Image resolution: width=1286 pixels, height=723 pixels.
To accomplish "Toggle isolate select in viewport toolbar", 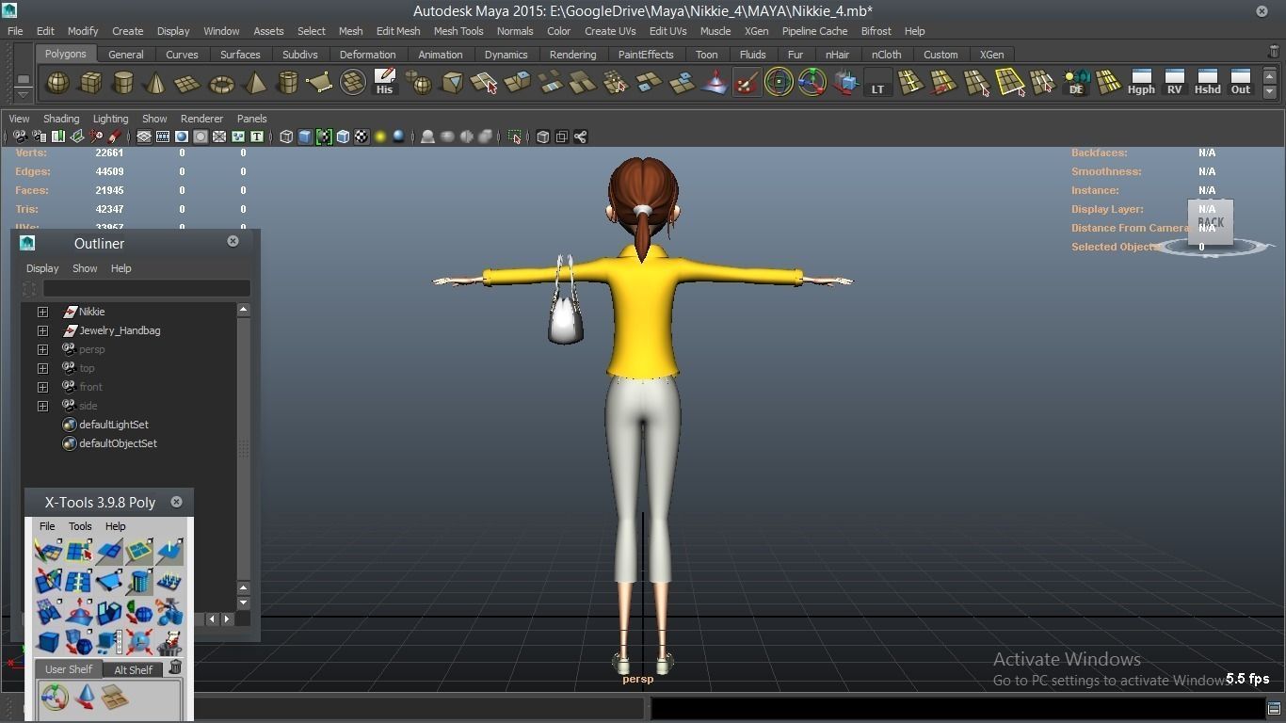I will click(514, 137).
